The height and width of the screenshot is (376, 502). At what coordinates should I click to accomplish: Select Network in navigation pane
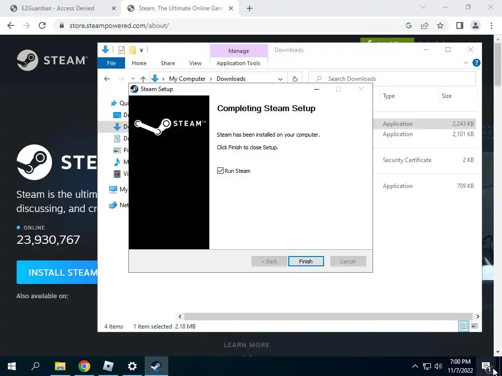click(x=119, y=205)
